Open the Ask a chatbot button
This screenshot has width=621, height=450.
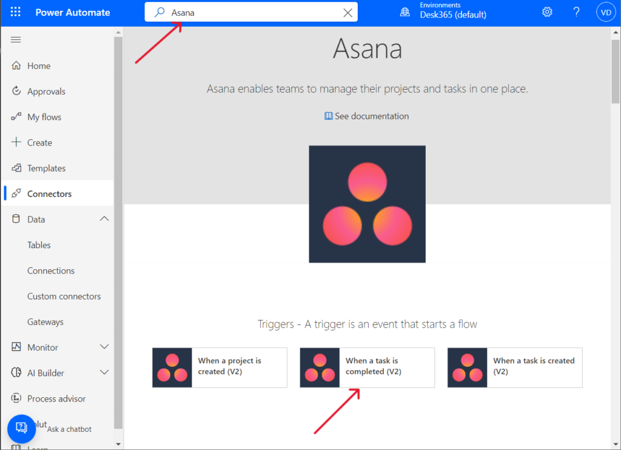(21, 428)
